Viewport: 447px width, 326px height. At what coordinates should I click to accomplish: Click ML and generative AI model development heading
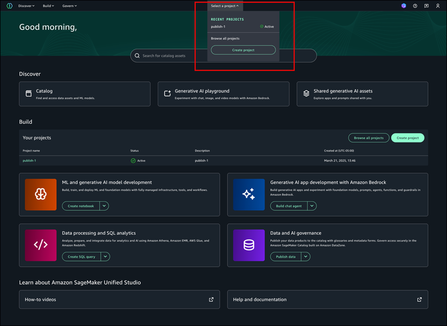pos(107,182)
